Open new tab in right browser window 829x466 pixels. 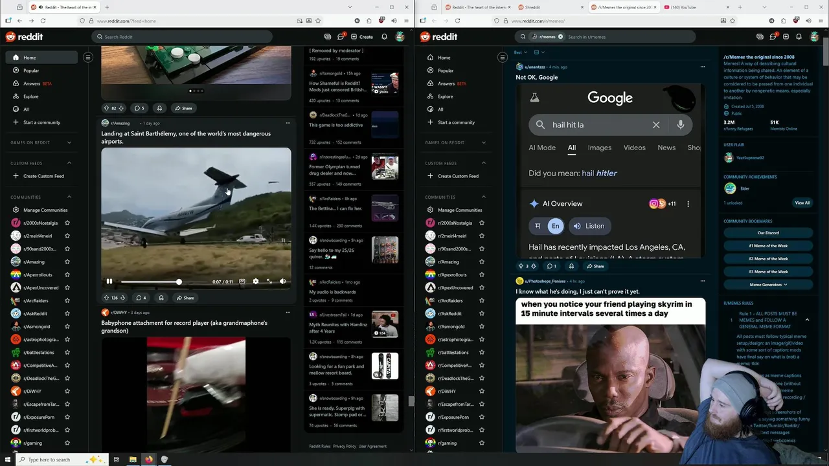[x=740, y=7]
